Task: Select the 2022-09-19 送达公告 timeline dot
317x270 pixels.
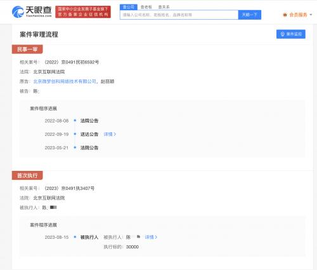Action: tap(75, 134)
